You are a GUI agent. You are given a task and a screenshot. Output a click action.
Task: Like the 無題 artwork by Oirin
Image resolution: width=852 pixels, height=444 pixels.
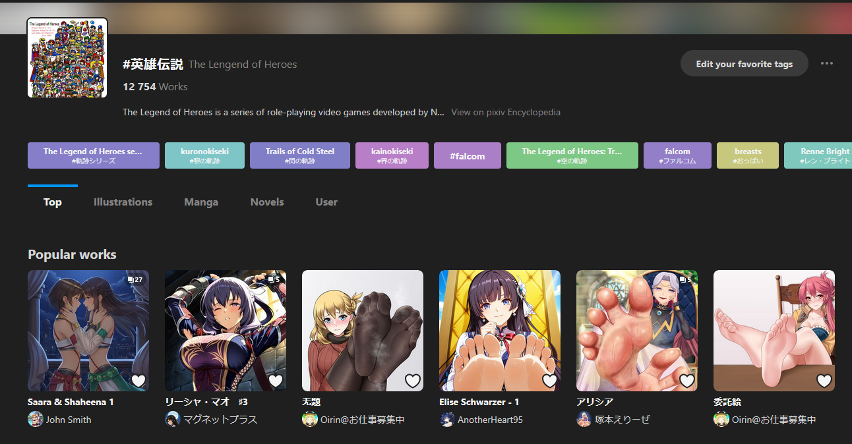click(412, 380)
